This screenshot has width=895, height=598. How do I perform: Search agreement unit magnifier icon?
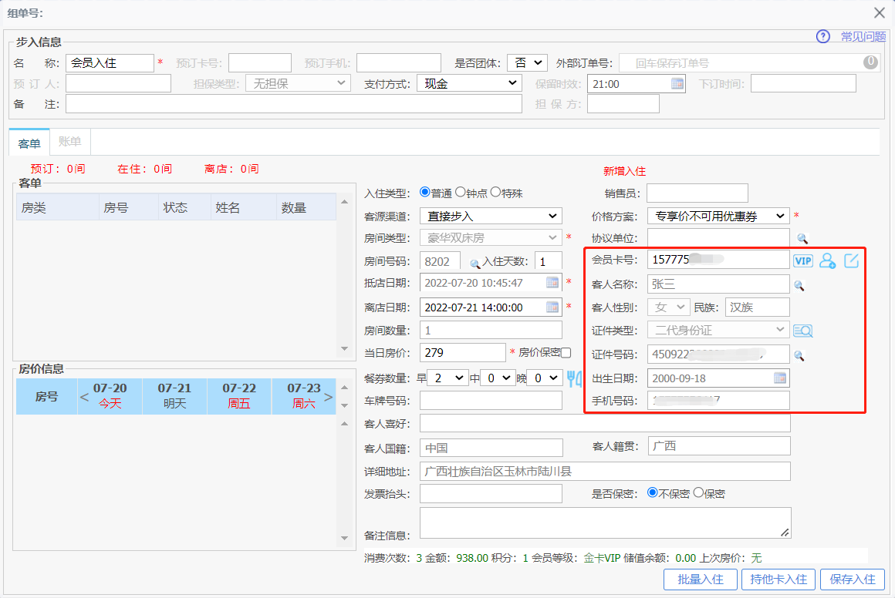(802, 238)
